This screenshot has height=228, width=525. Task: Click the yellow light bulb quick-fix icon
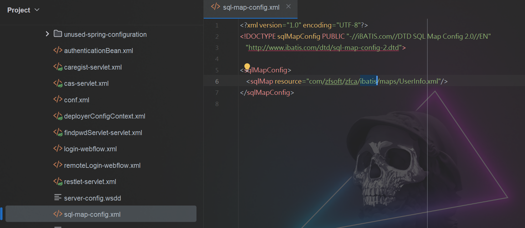(x=247, y=66)
